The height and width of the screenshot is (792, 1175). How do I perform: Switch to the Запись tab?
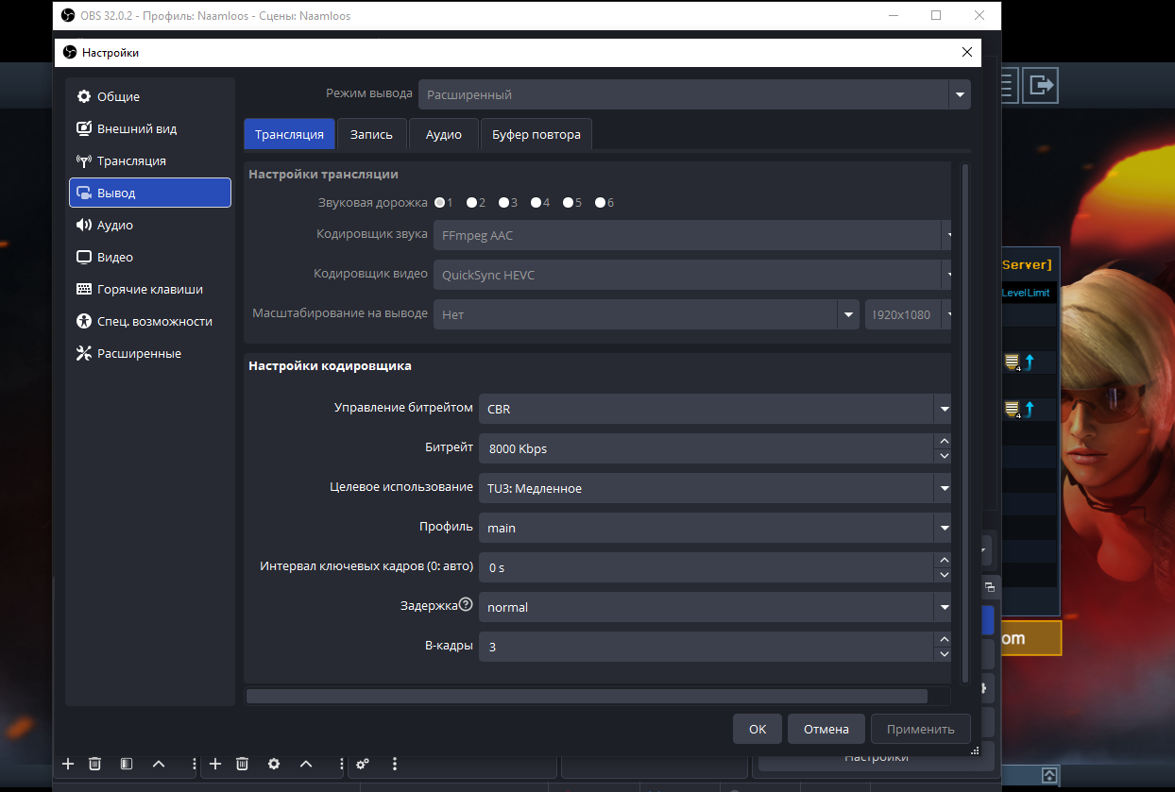(x=371, y=134)
